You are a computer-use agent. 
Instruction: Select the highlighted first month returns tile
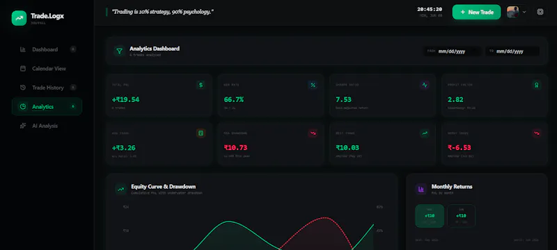tap(430, 216)
